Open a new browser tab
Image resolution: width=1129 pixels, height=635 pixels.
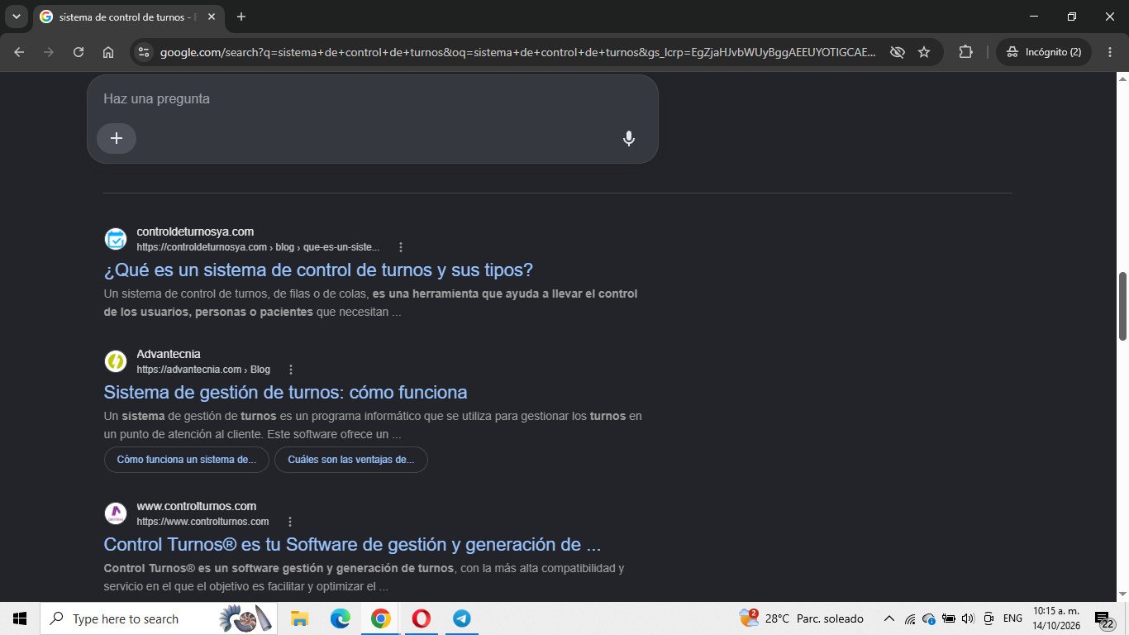coord(241,17)
